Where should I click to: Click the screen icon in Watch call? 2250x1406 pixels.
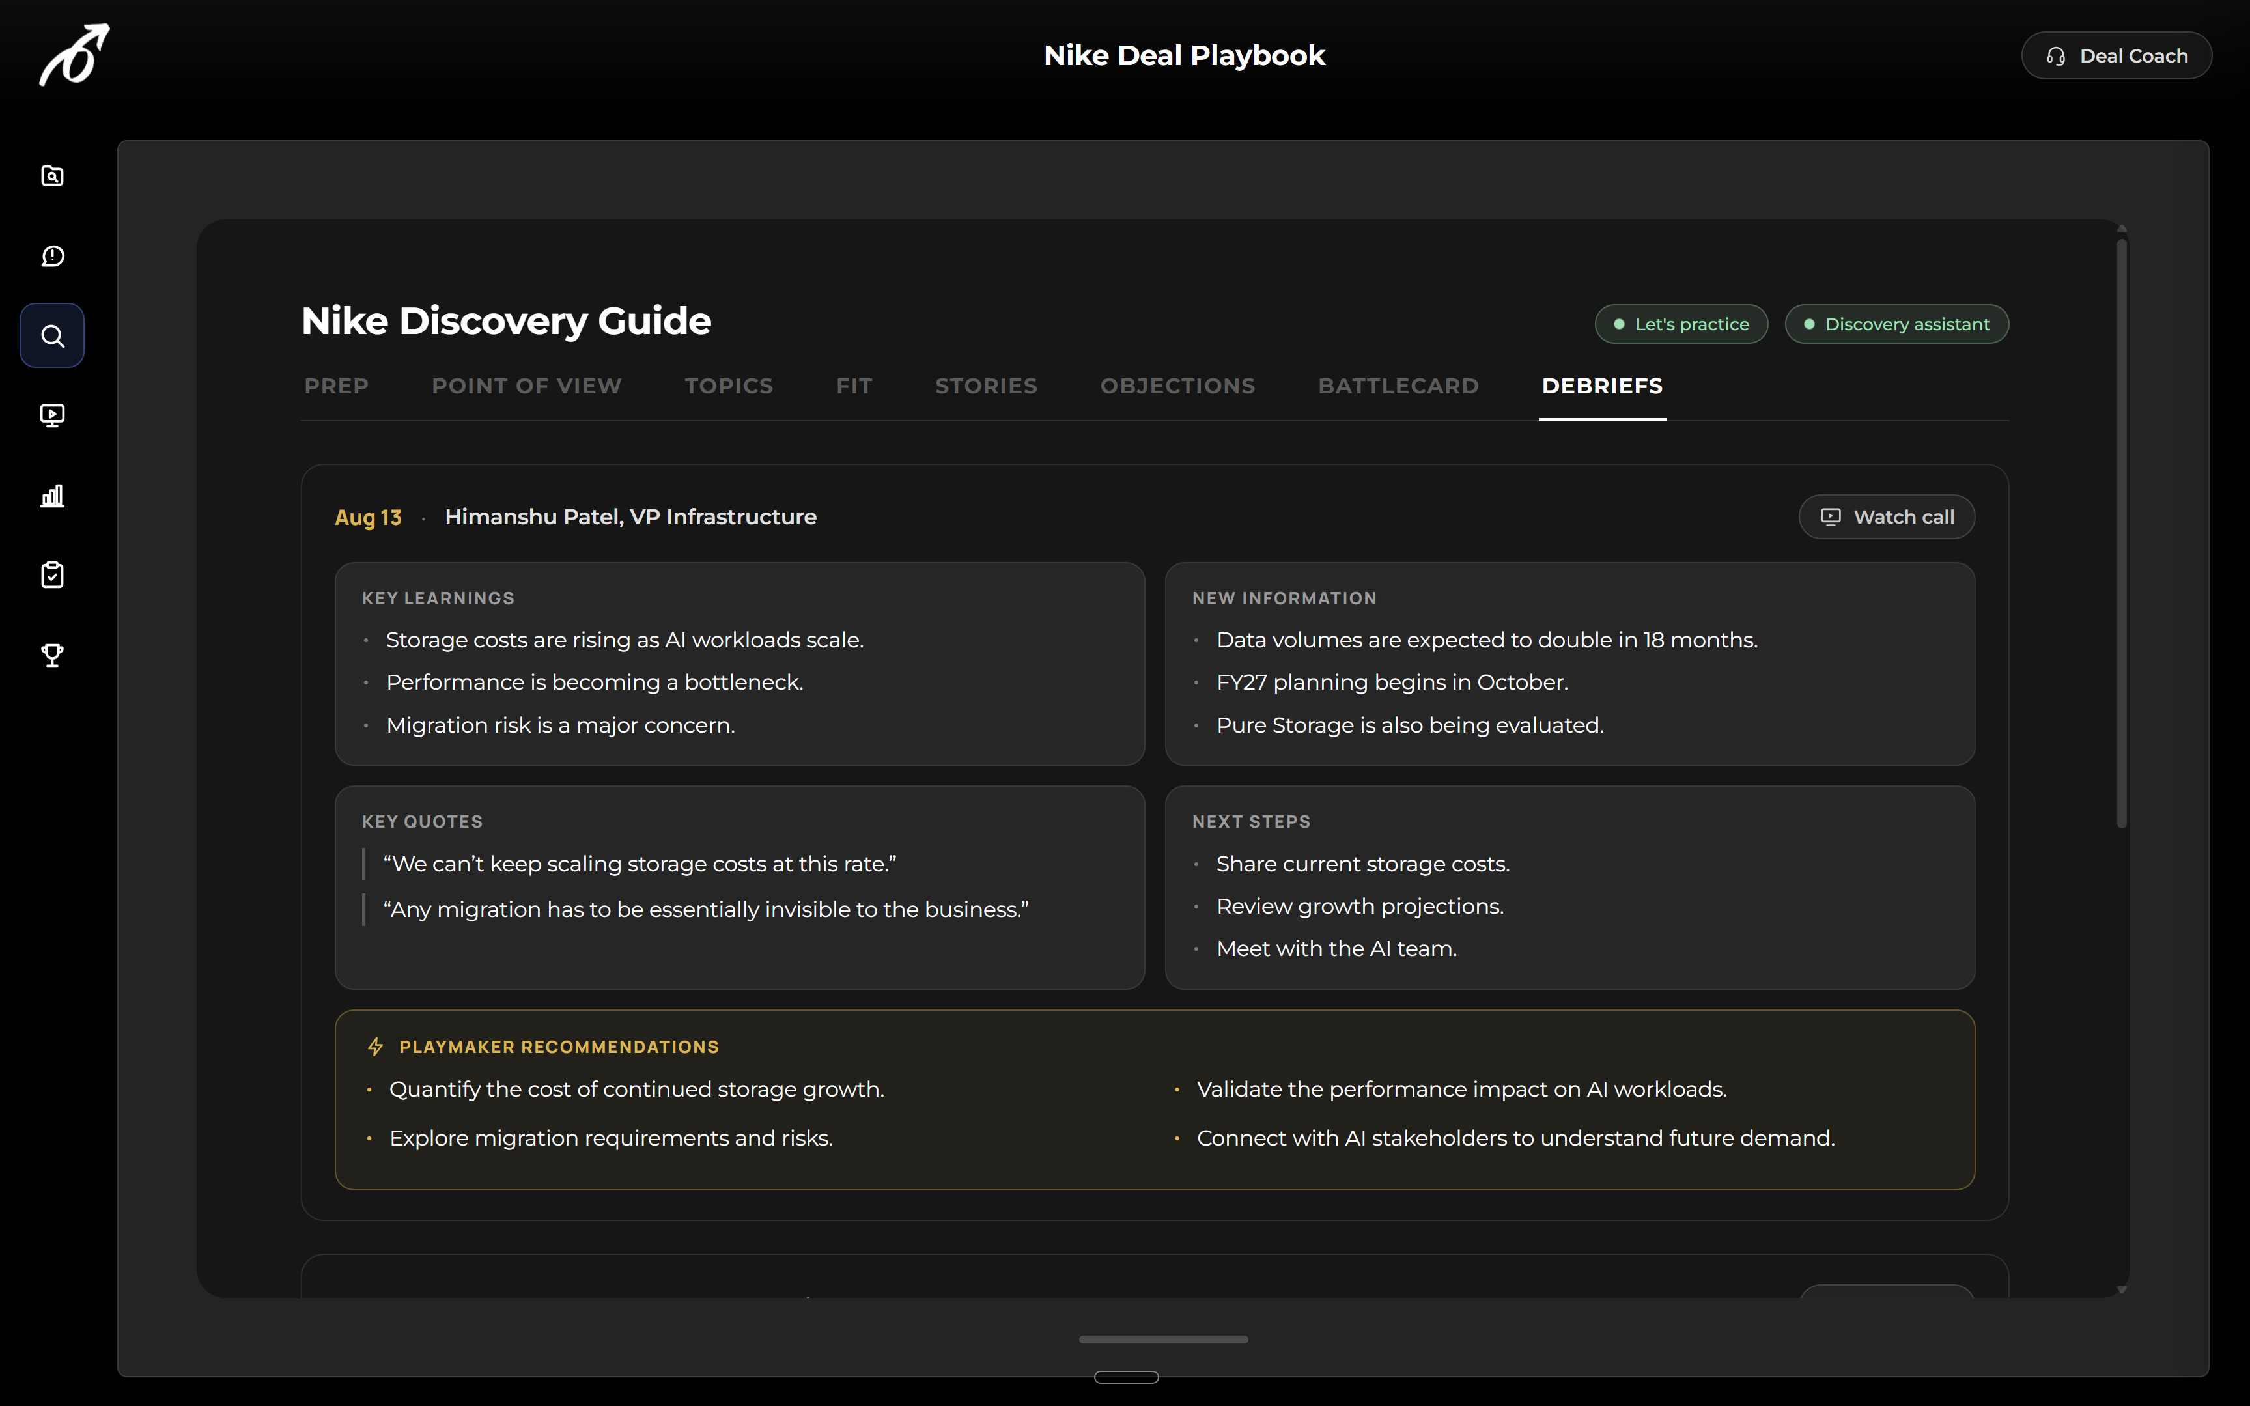click(x=1830, y=517)
